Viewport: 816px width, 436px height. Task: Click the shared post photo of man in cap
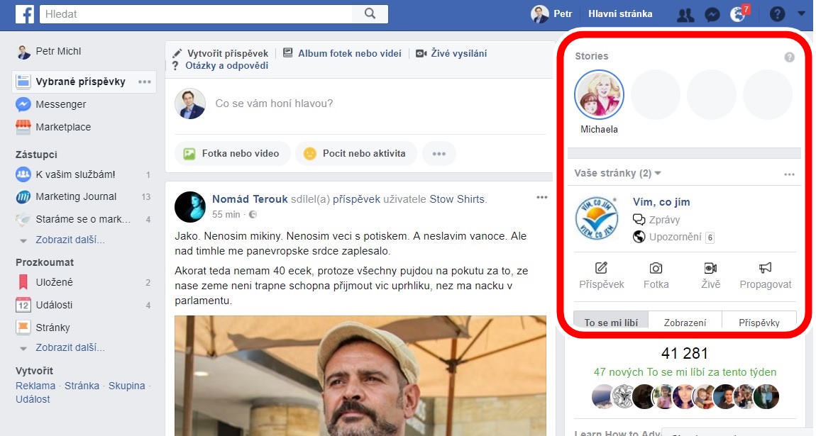click(360, 376)
